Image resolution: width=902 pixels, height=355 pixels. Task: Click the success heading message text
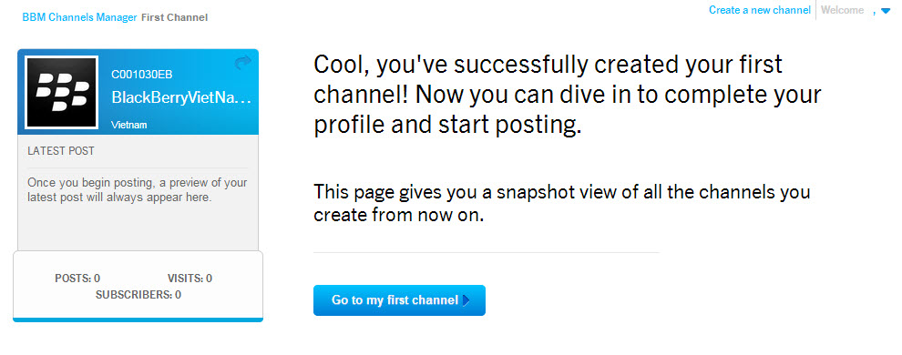pyautogui.click(x=568, y=96)
